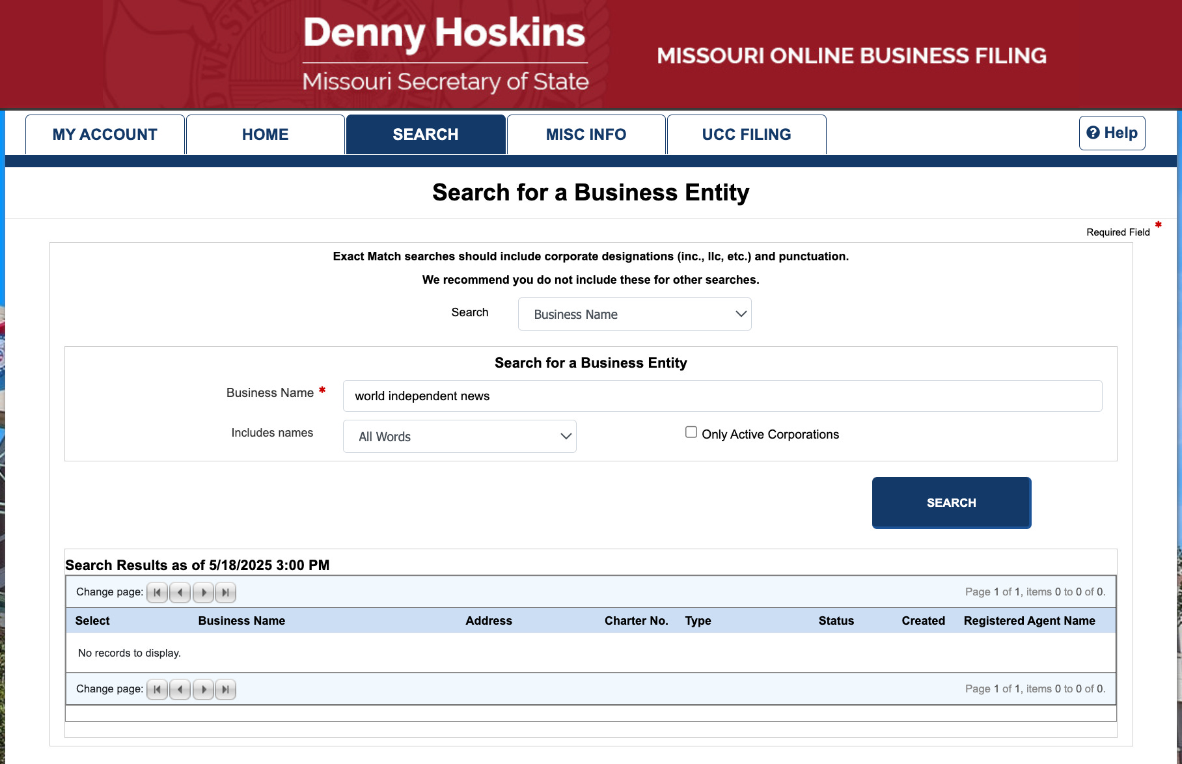Go to first page in top pager
Screen dimensions: 1182x764
tap(157, 592)
